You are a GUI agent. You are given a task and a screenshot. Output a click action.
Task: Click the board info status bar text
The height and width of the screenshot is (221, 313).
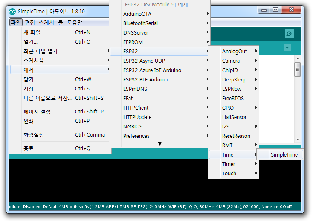pyautogui.click(x=151, y=207)
